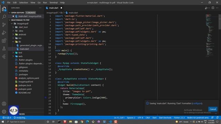Split the editor to the right

point(213,8)
